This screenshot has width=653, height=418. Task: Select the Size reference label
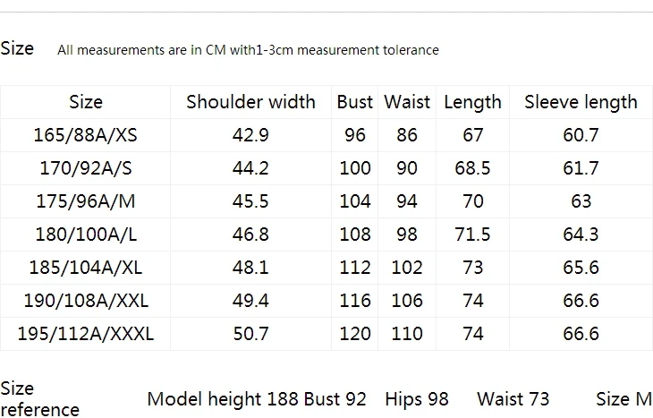tap(40, 399)
